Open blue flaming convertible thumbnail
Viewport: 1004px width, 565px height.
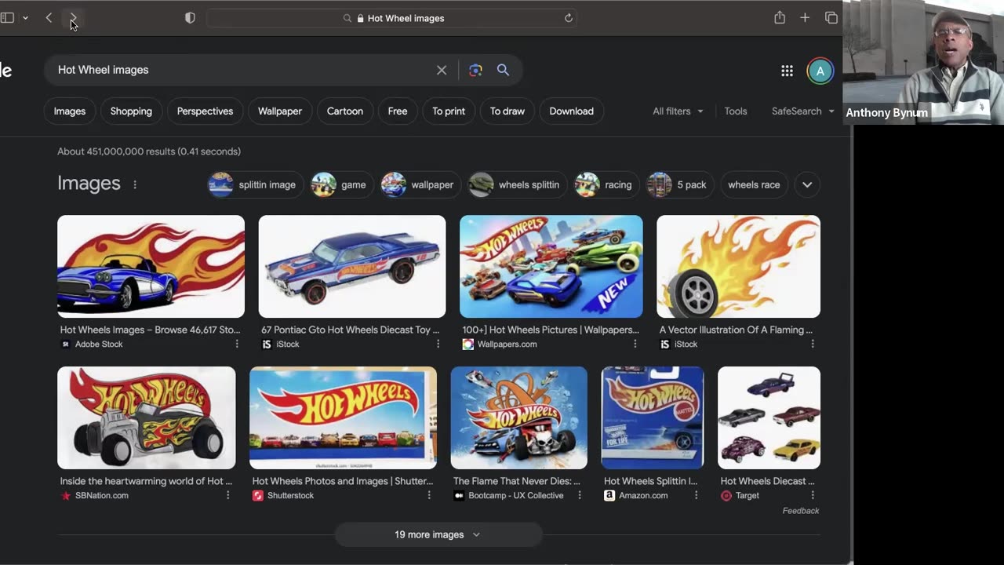(x=151, y=267)
